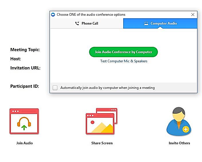Click the 'Invite Others' text label
The image size is (202, 162).
pyautogui.click(x=179, y=143)
